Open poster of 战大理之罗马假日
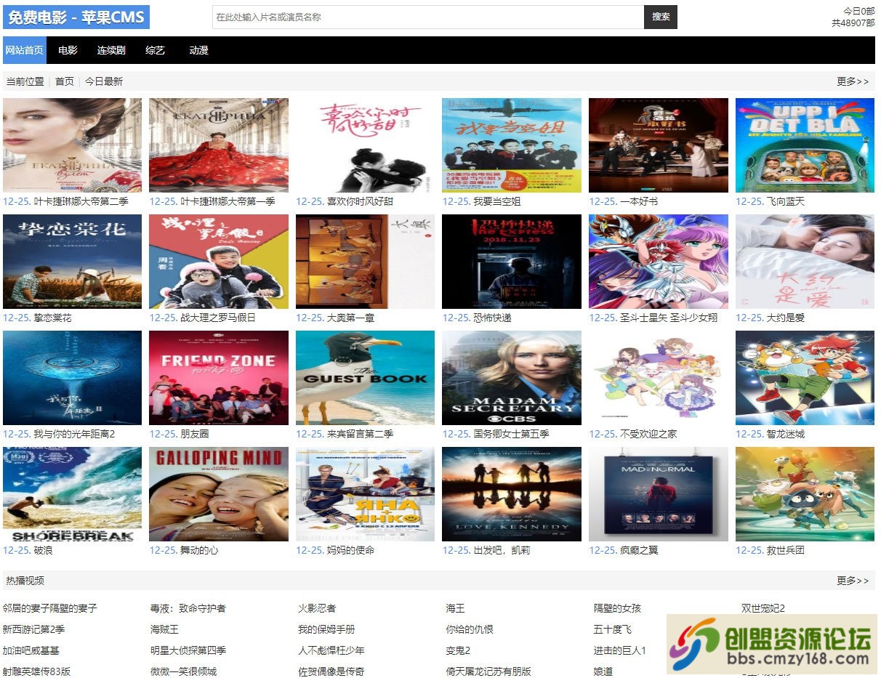The width and height of the screenshot is (881, 678). (x=219, y=262)
